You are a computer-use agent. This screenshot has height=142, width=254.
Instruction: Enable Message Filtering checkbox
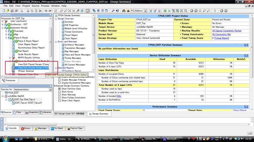(59, 80)
